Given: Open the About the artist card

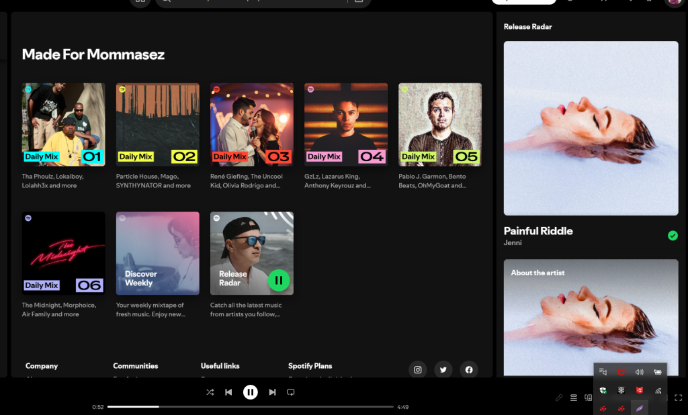Looking at the screenshot, I should click(591, 318).
